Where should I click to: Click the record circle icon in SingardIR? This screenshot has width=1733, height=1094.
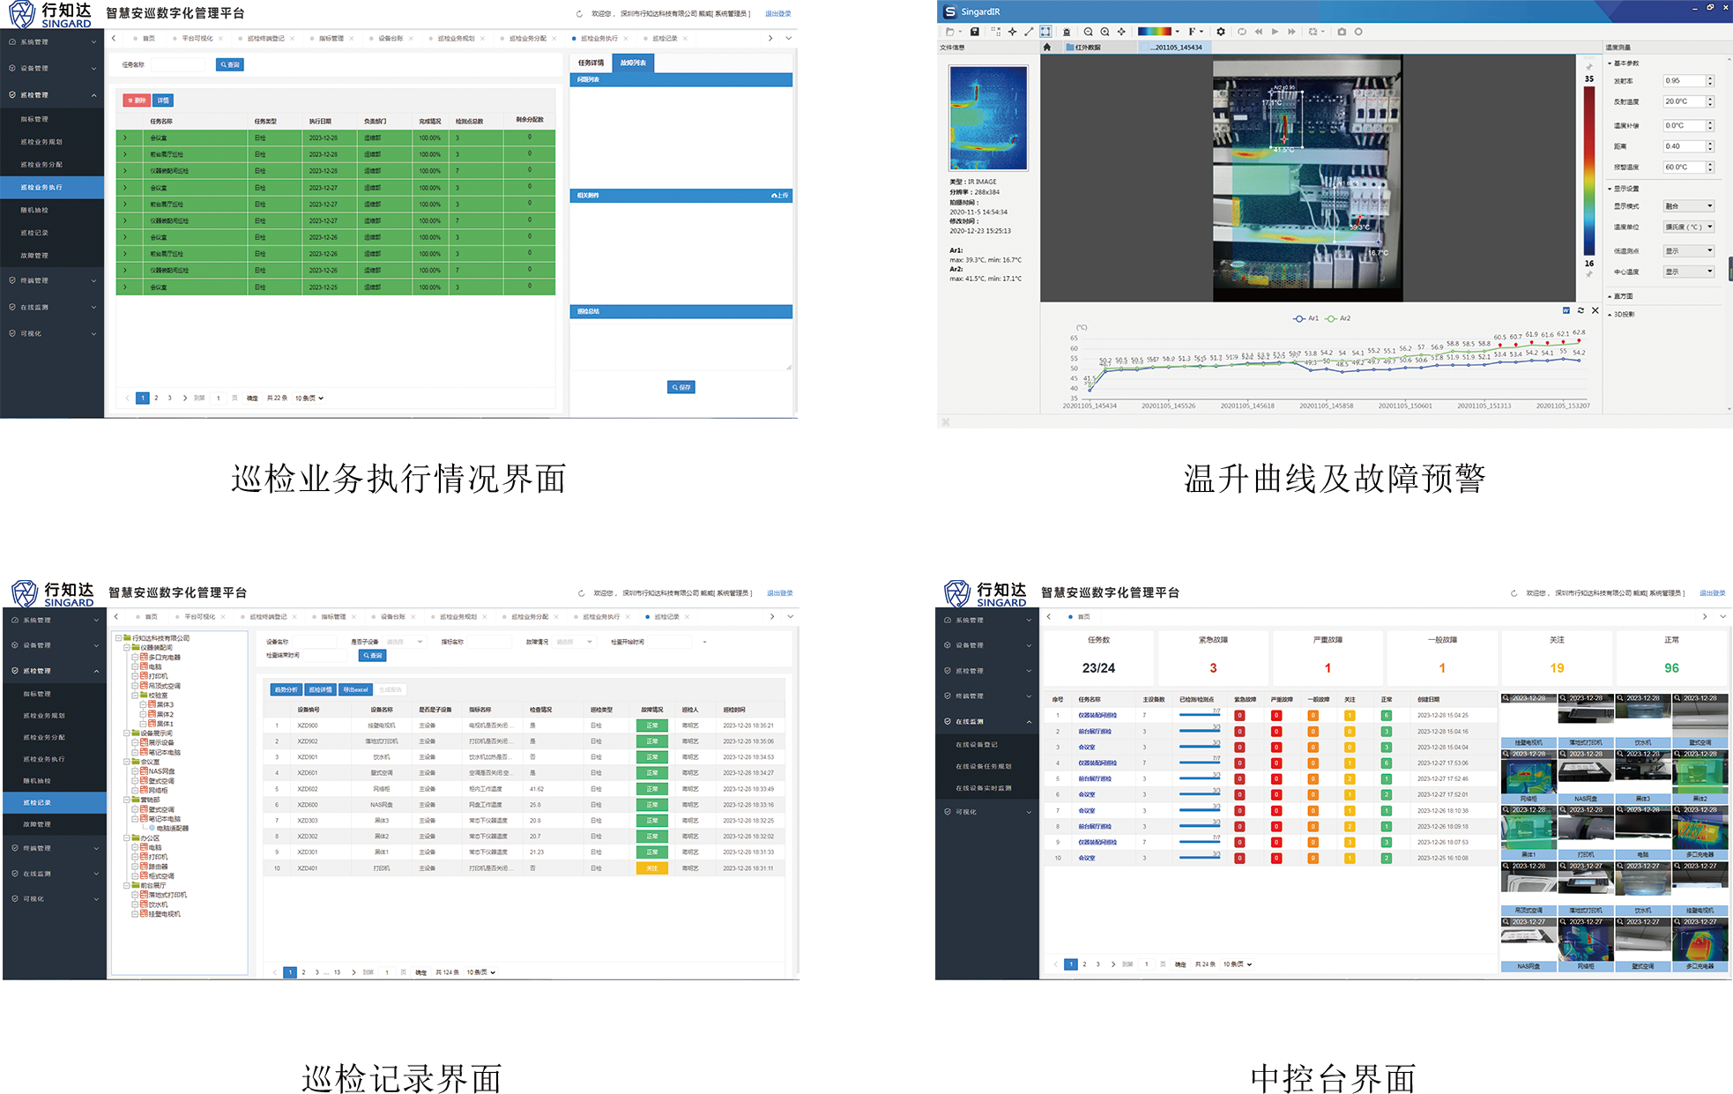tap(1358, 32)
